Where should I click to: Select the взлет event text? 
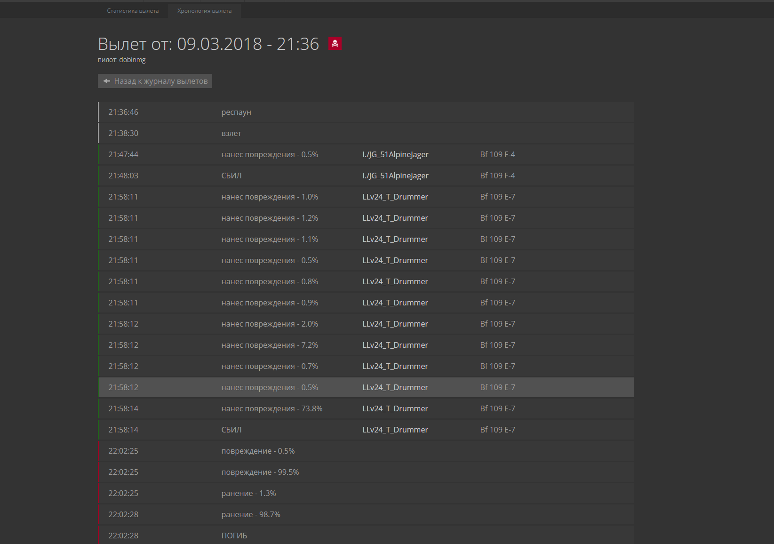click(231, 133)
